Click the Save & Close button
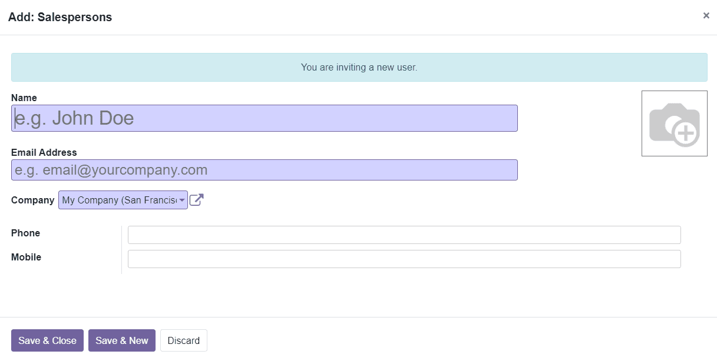The image size is (717, 361). coord(47,340)
